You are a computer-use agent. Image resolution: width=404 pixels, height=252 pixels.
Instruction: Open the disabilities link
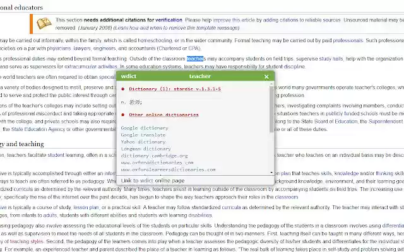coord(200,215)
